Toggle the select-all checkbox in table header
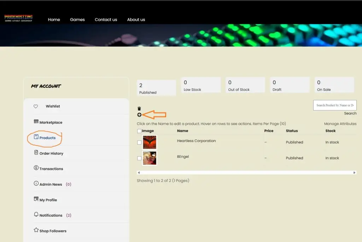362x242 pixels. tap(139, 131)
